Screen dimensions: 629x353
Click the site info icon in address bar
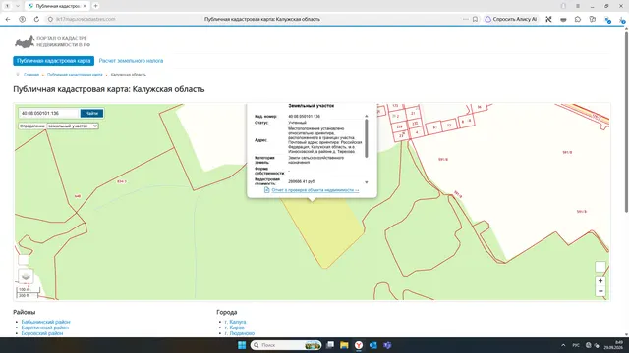pyautogui.click(x=50, y=19)
